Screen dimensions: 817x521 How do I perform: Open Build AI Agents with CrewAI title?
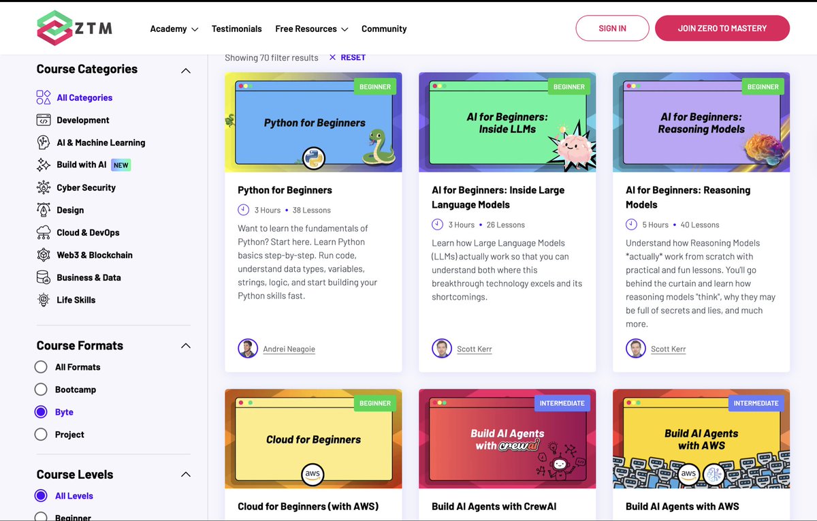[x=494, y=506]
